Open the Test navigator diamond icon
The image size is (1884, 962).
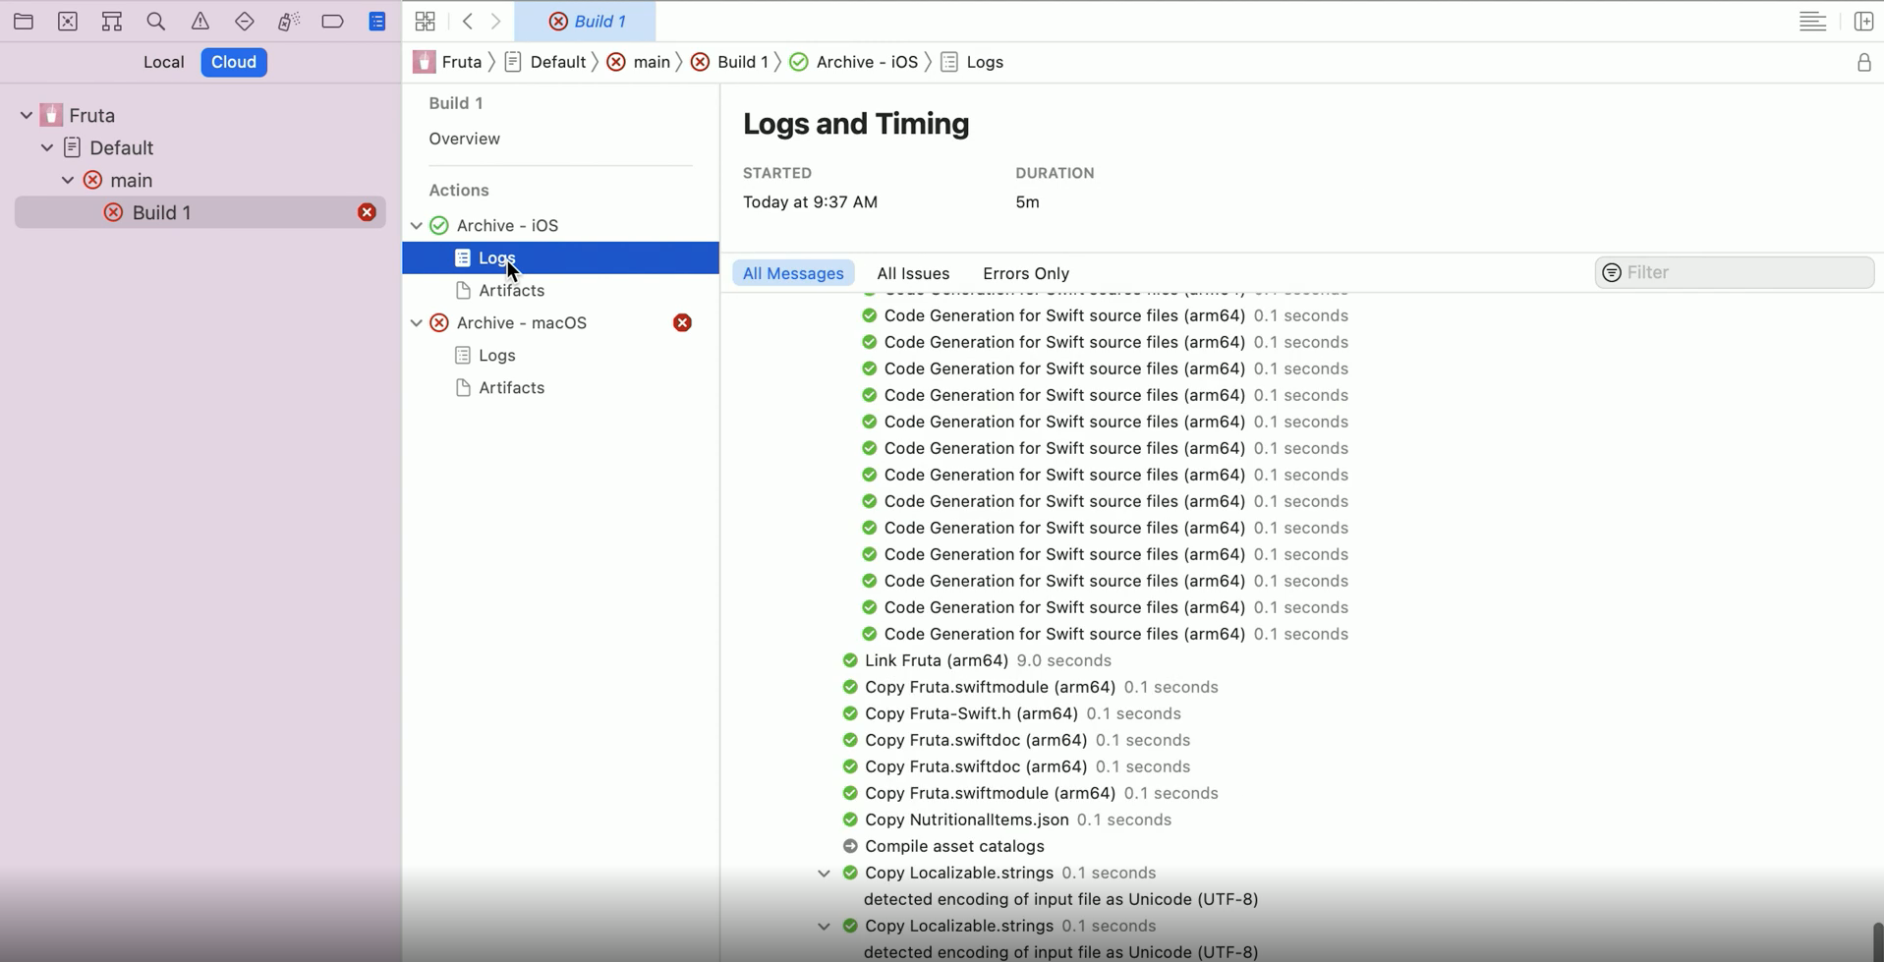[x=245, y=21]
